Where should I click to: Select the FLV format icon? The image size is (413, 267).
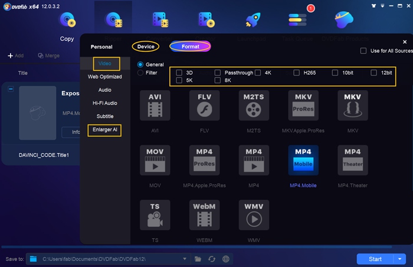click(x=204, y=106)
